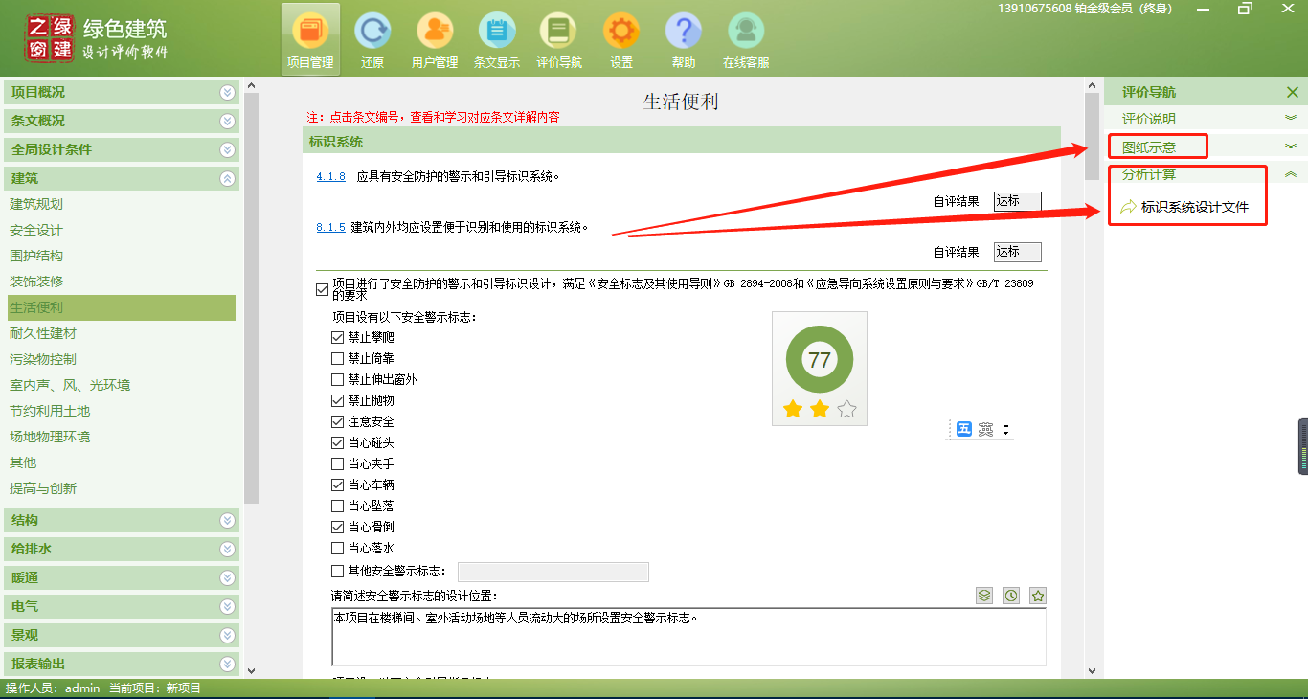Screen dimensions: 1308x699
Task: Uncheck 注意安全 checkbox
Action: click(x=337, y=421)
